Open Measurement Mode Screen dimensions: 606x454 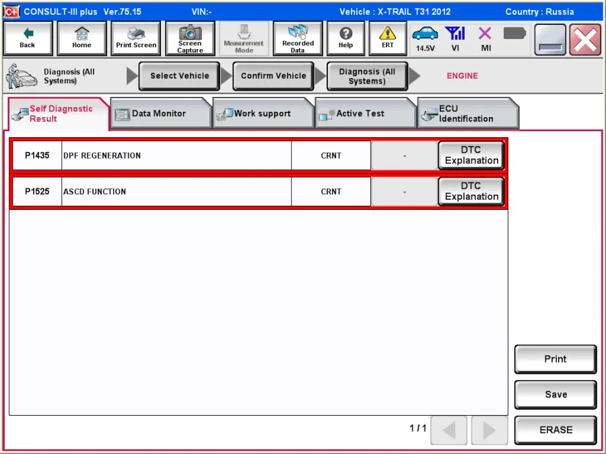pyautogui.click(x=244, y=38)
